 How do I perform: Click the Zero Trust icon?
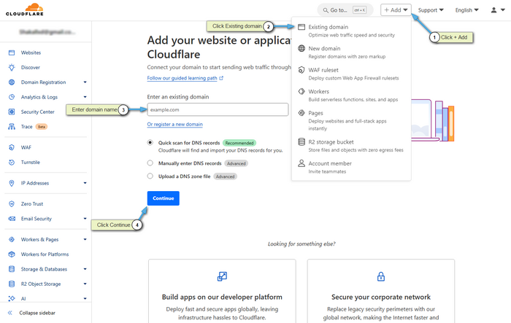pyautogui.click(x=12, y=204)
